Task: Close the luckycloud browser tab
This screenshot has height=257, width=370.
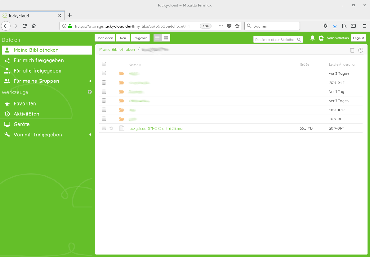Action: click(x=60, y=16)
